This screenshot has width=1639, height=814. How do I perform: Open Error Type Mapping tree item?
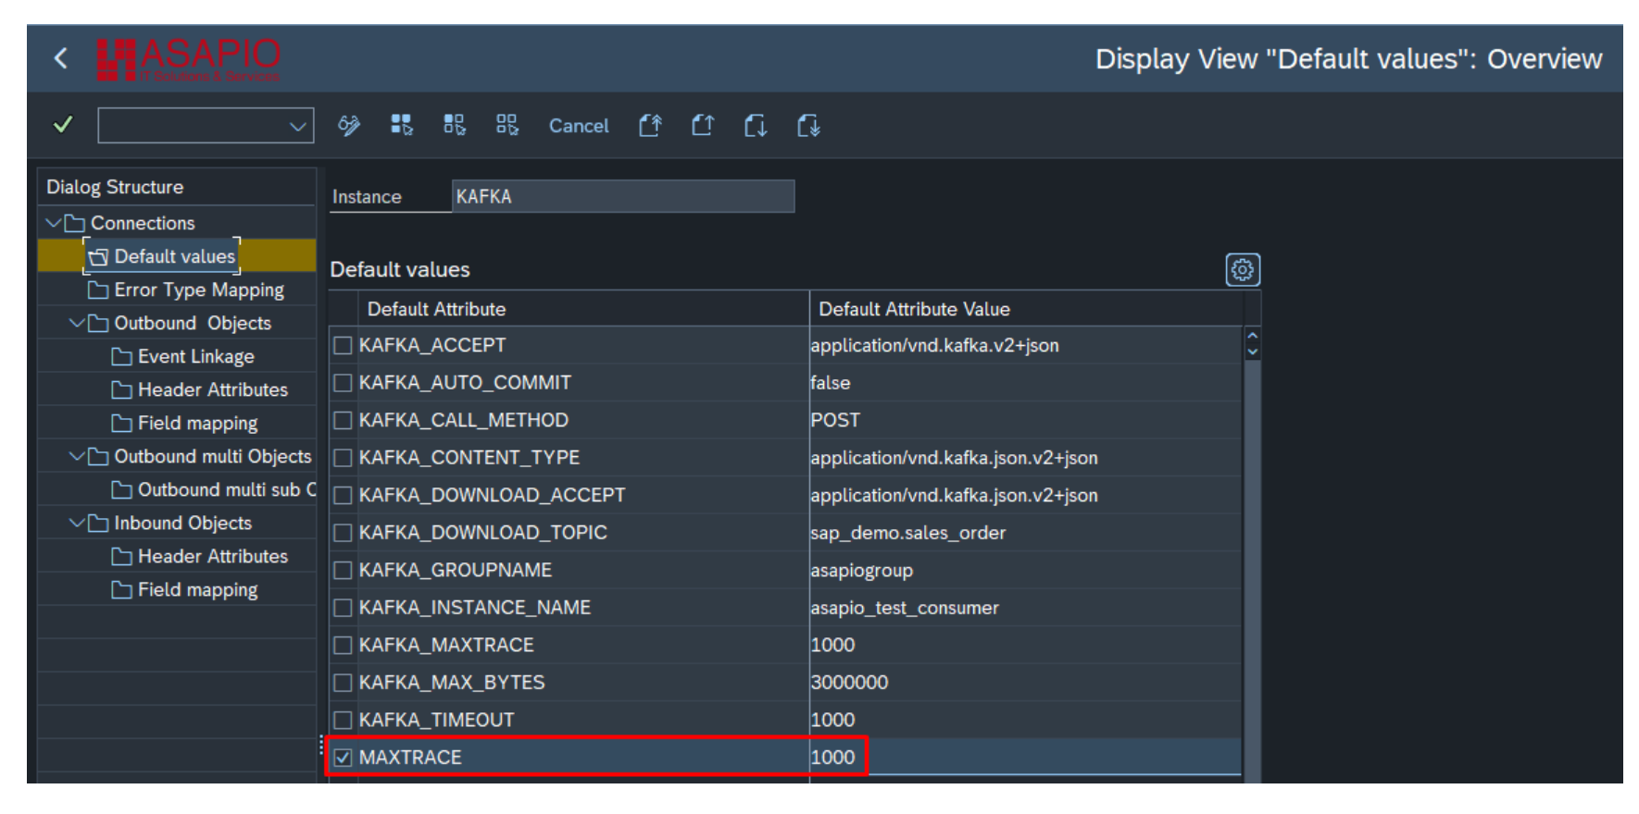coord(199,290)
